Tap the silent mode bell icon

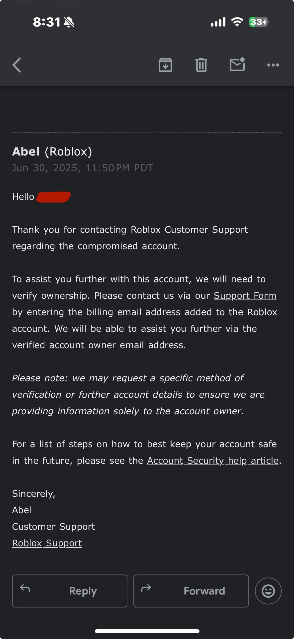pyautogui.click(x=69, y=22)
